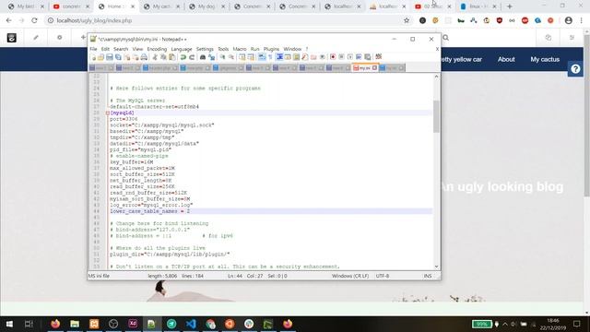Collapse the [mysqld] section fold marker

(x=108, y=113)
